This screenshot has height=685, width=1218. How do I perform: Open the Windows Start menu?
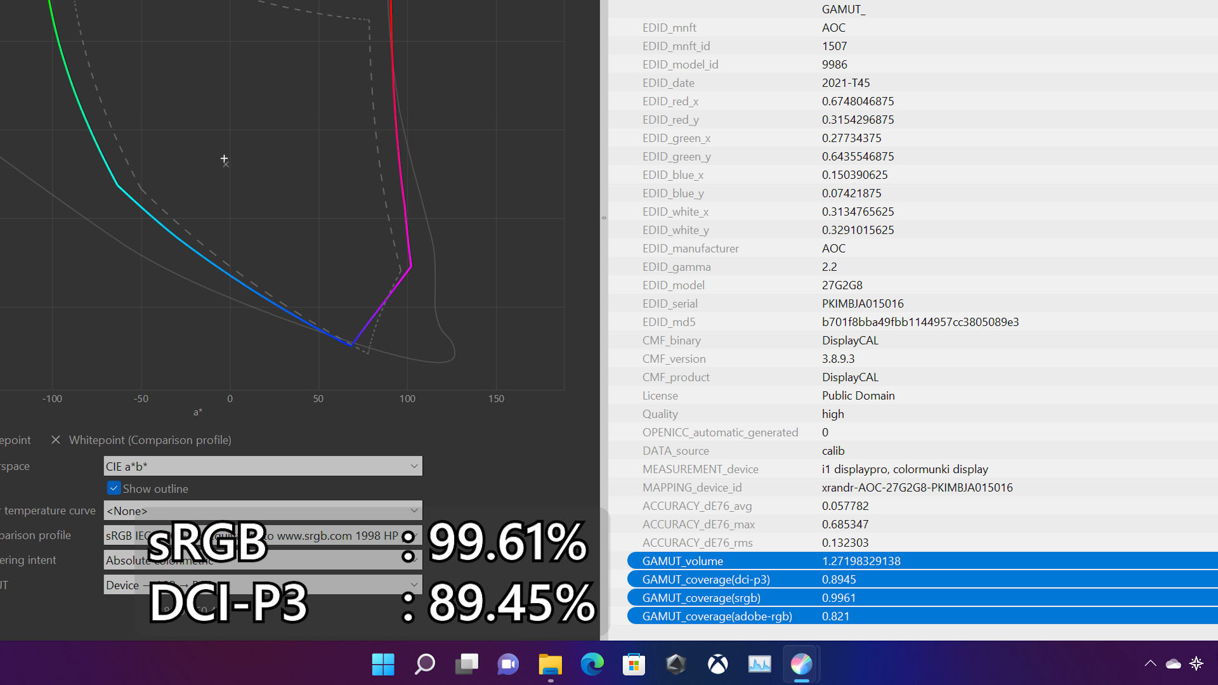(383, 664)
